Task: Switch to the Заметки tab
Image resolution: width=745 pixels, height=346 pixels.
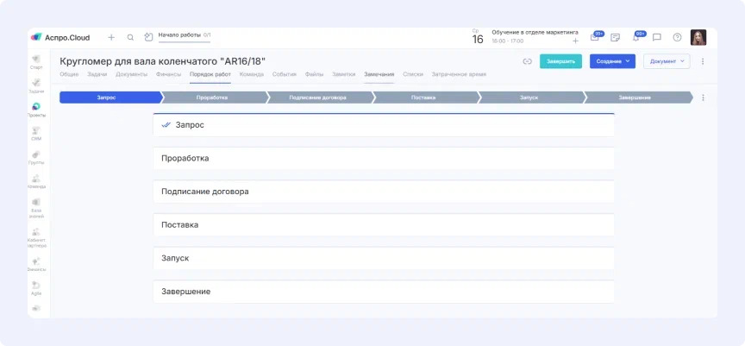Action: [x=343, y=74]
